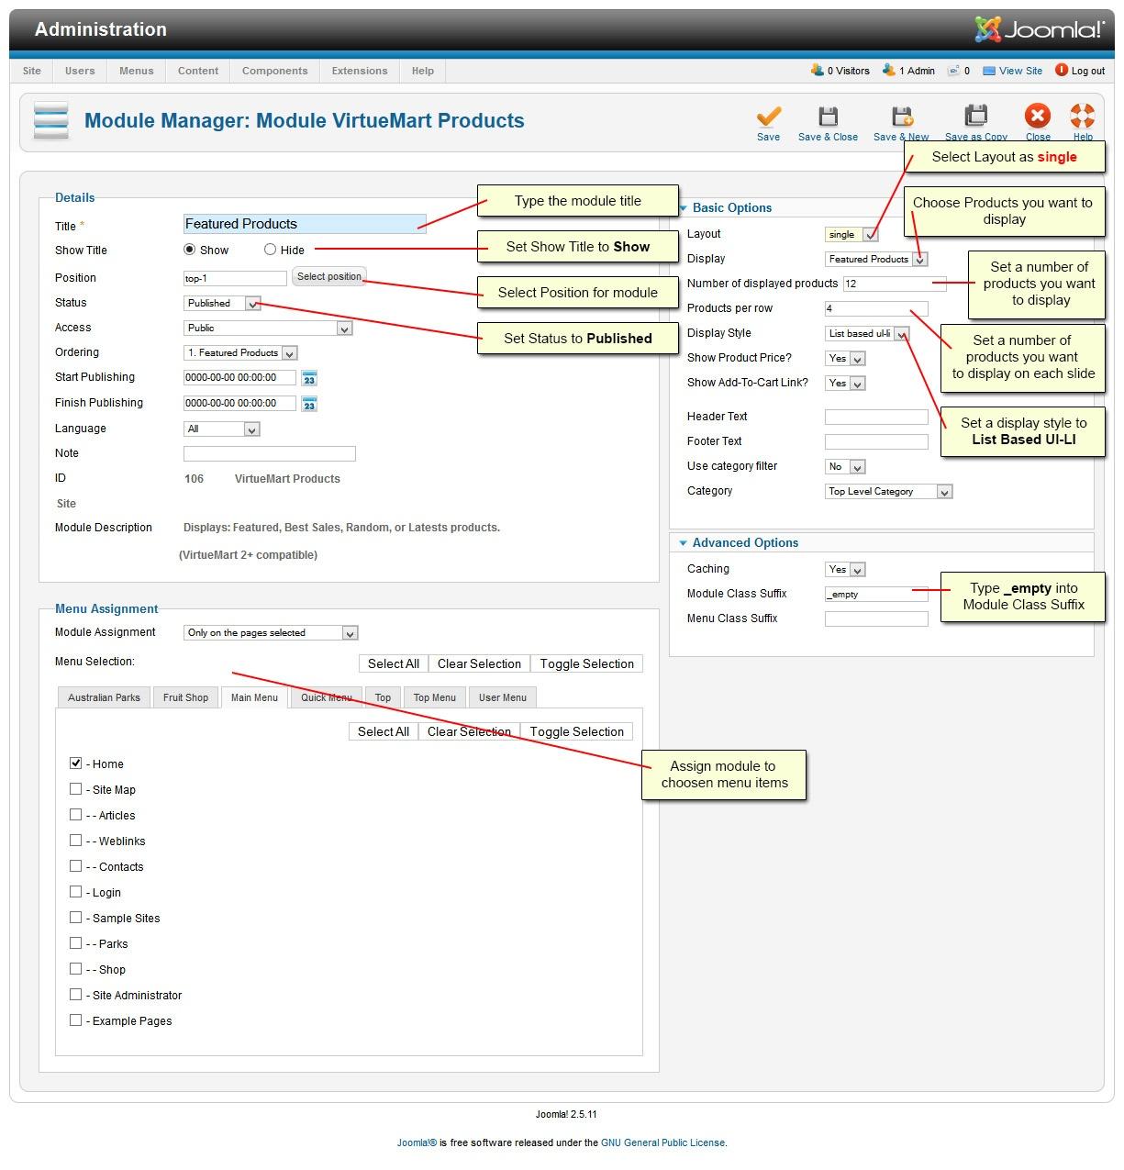Image resolution: width=1124 pixels, height=1170 pixels.
Task: Open the Caching dropdown
Action: click(845, 569)
